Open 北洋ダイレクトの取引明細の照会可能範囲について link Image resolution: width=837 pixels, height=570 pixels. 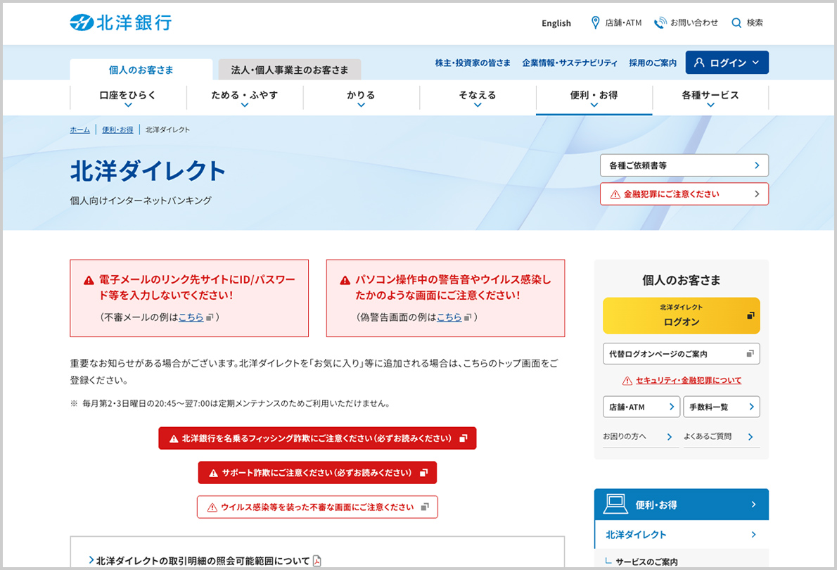tap(203, 561)
